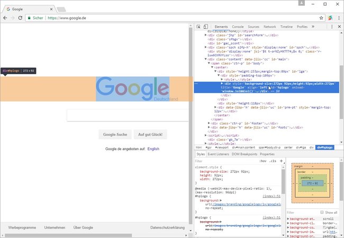
Task: Expand the prm-pt div node
Action: (215, 107)
